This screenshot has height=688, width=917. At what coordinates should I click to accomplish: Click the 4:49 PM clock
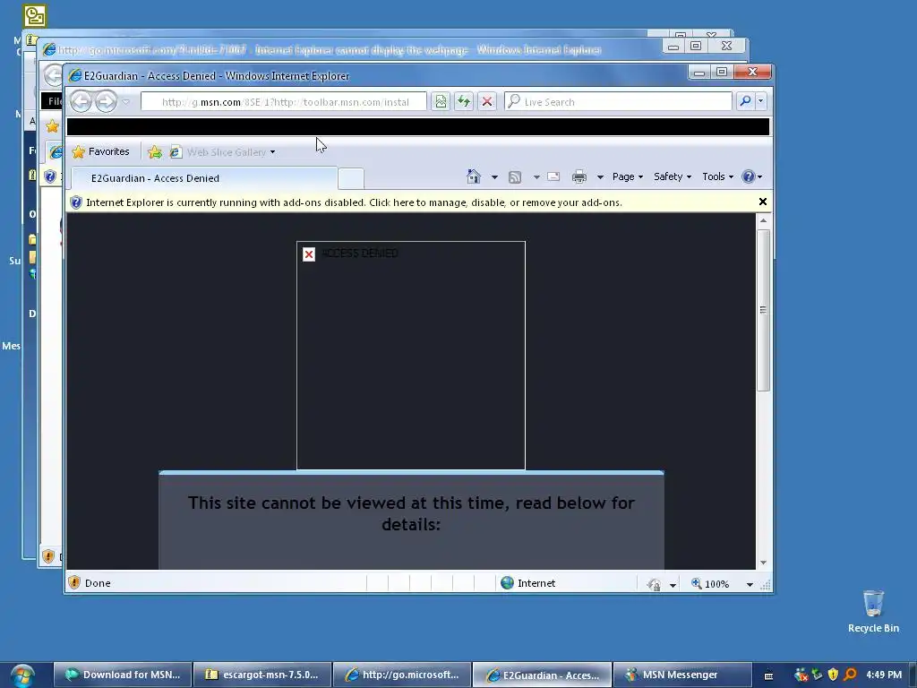tap(884, 675)
